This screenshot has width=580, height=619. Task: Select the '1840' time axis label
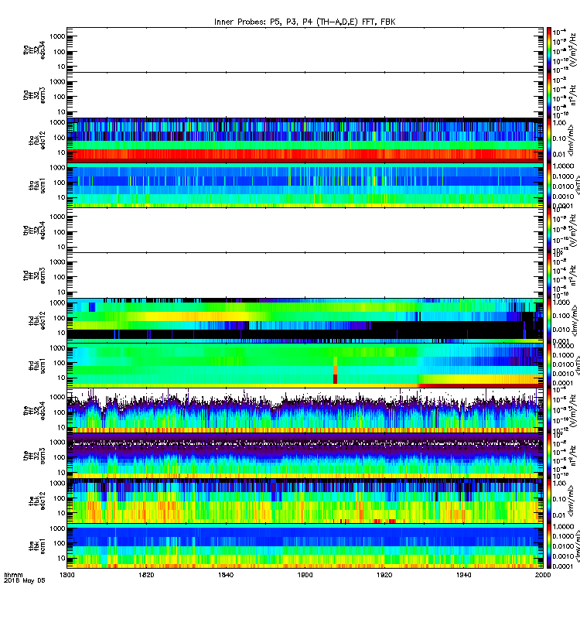(226, 575)
